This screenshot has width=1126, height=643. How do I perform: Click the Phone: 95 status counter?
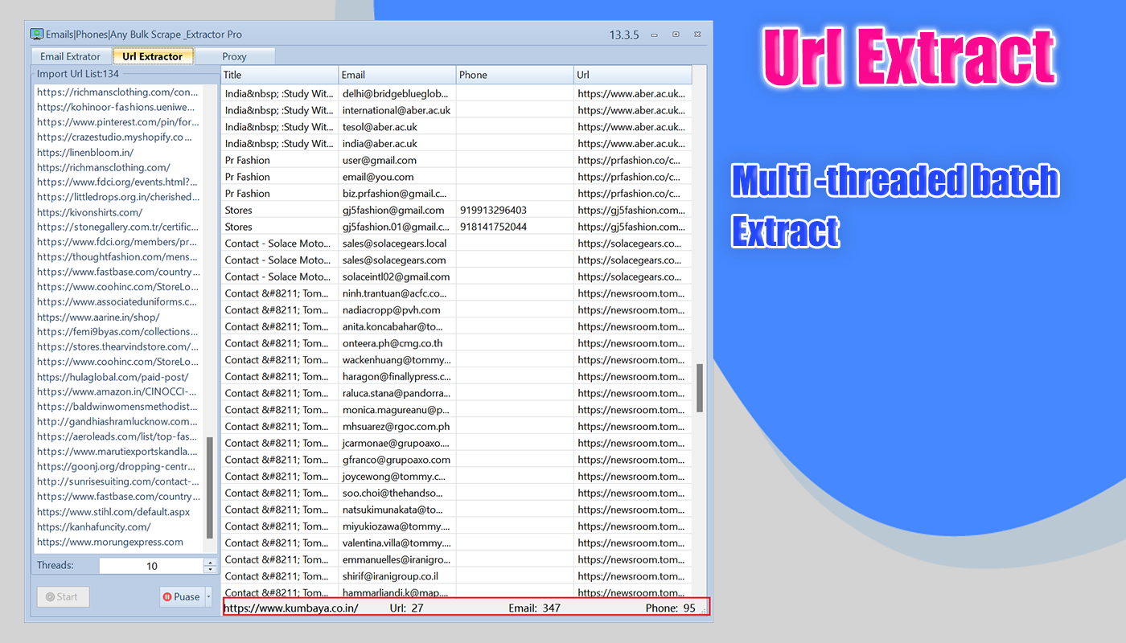point(670,608)
